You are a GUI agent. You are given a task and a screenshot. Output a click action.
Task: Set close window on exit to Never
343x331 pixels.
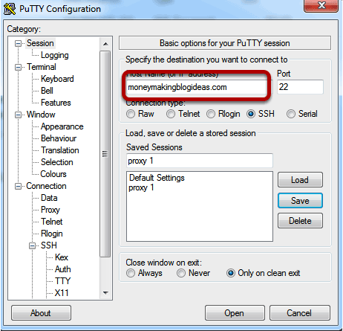181,273
